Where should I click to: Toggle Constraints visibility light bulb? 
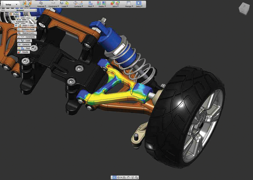(19, 37)
